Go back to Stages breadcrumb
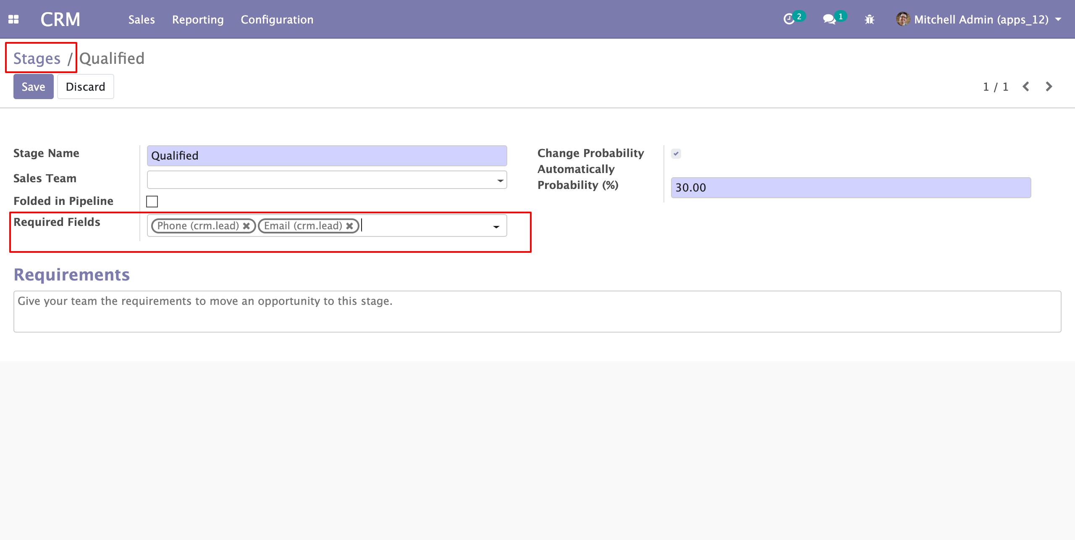Image resolution: width=1075 pixels, height=540 pixels. (37, 58)
